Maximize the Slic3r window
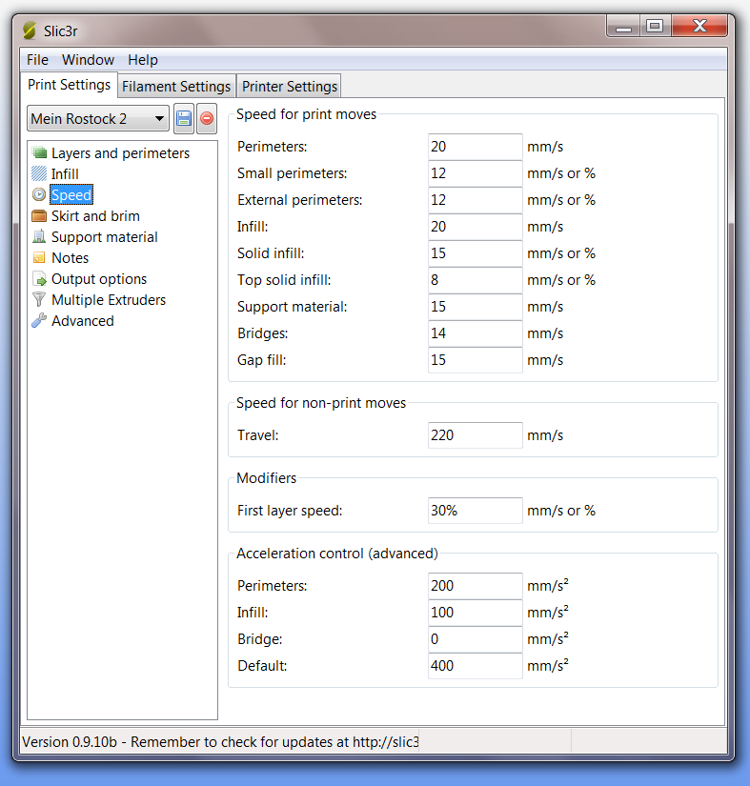Image resolution: width=750 pixels, height=786 pixels. point(655,27)
